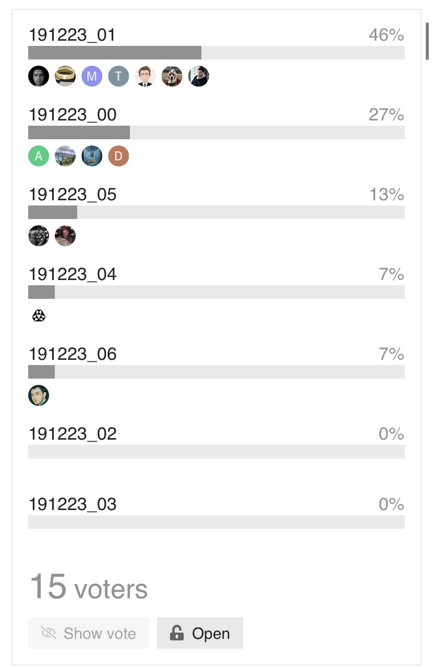Click the green A voter avatar
This screenshot has width=432, height=667.
(39, 156)
